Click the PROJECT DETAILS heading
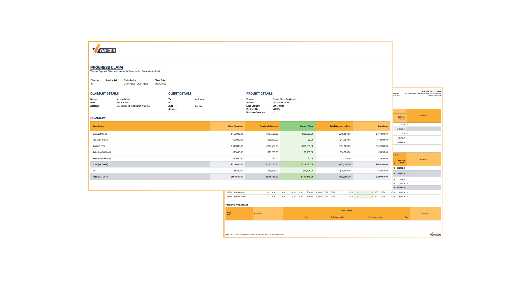Viewport: 531px width, 298px height. pyautogui.click(x=259, y=94)
